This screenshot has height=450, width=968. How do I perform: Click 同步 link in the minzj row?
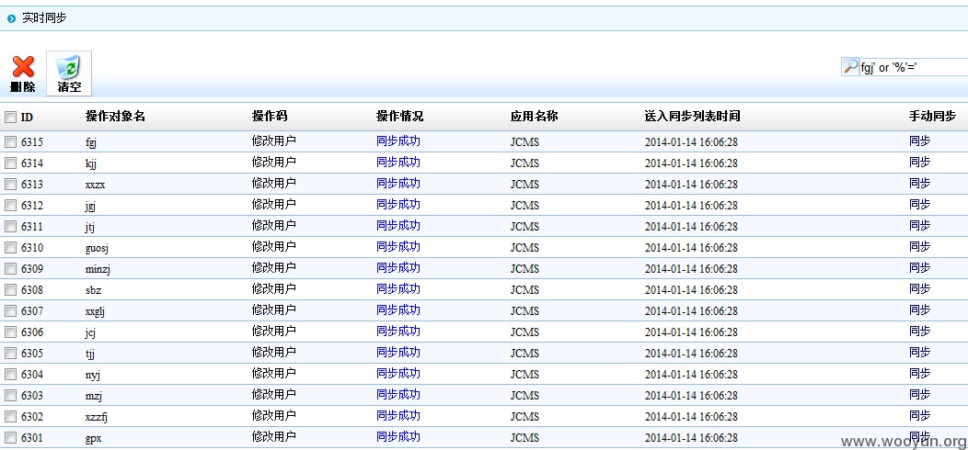click(x=919, y=267)
